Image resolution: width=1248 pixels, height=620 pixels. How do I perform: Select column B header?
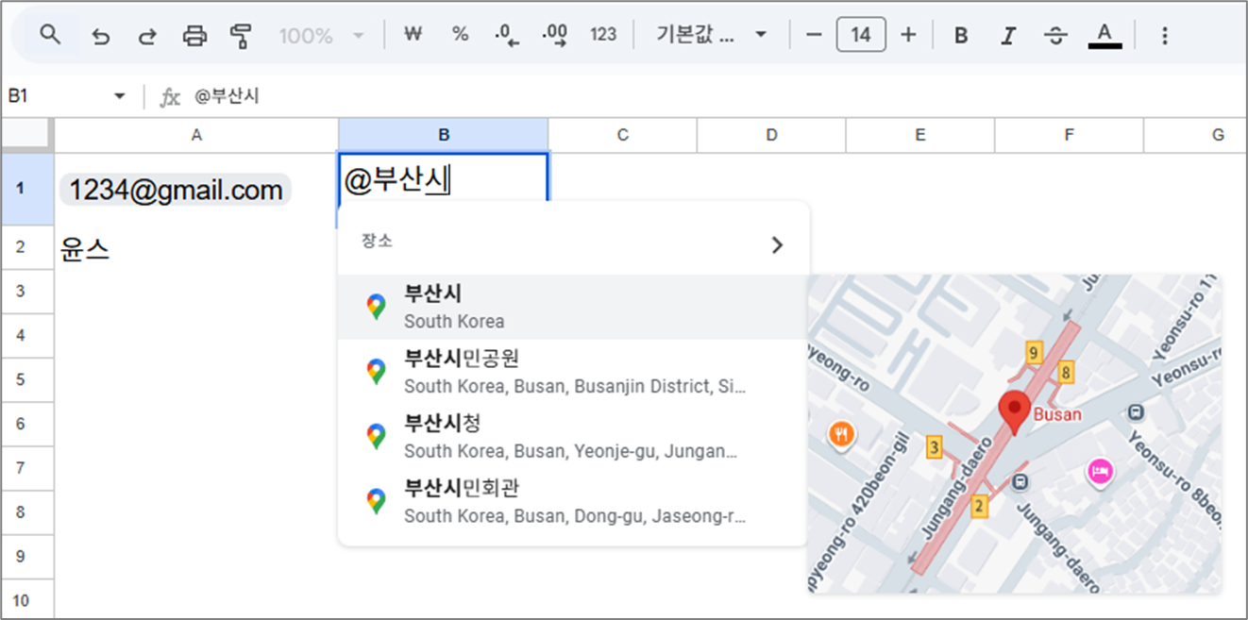[x=443, y=135]
